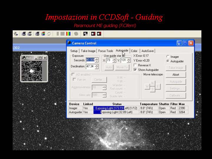Click the Imager exposure progress bar
212x159 pixels.
(116, 108)
